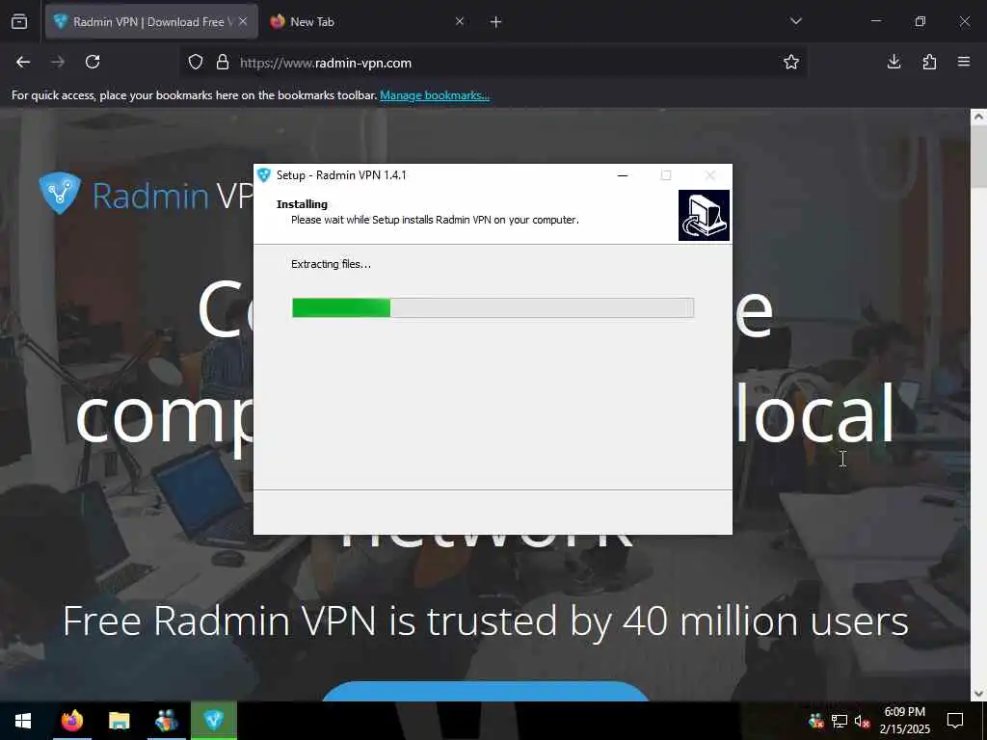Open the muted volume tray icon
This screenshot has width=987, height=740.
[x=862, y=721]
